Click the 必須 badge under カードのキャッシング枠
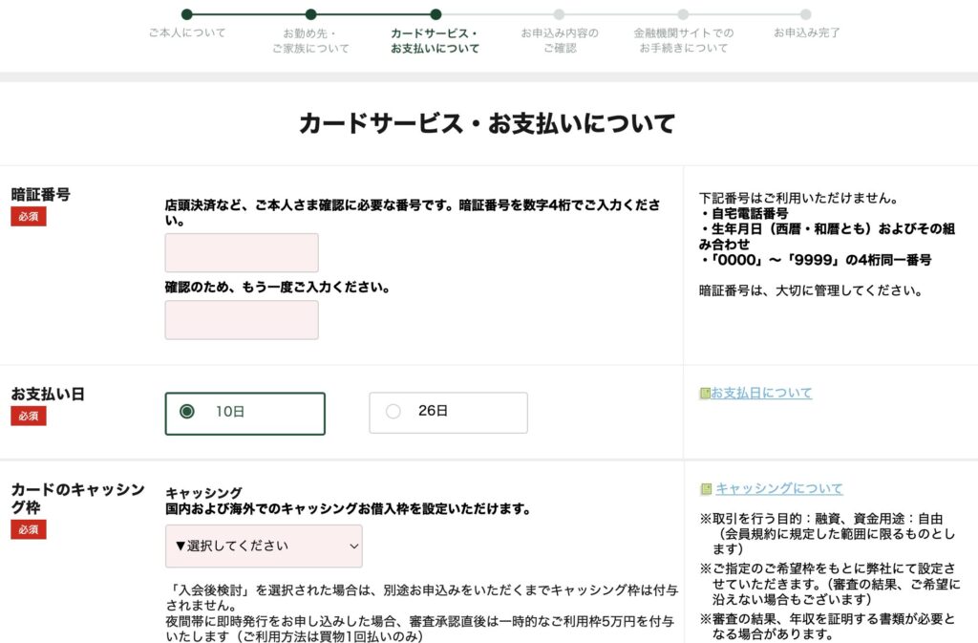The image size is (978, 643). pyautogui.click(x=29, y=529)
